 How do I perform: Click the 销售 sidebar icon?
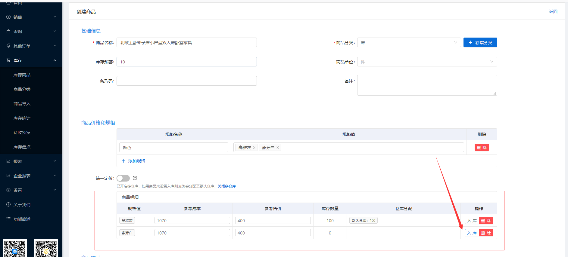[x=8, y=17]
